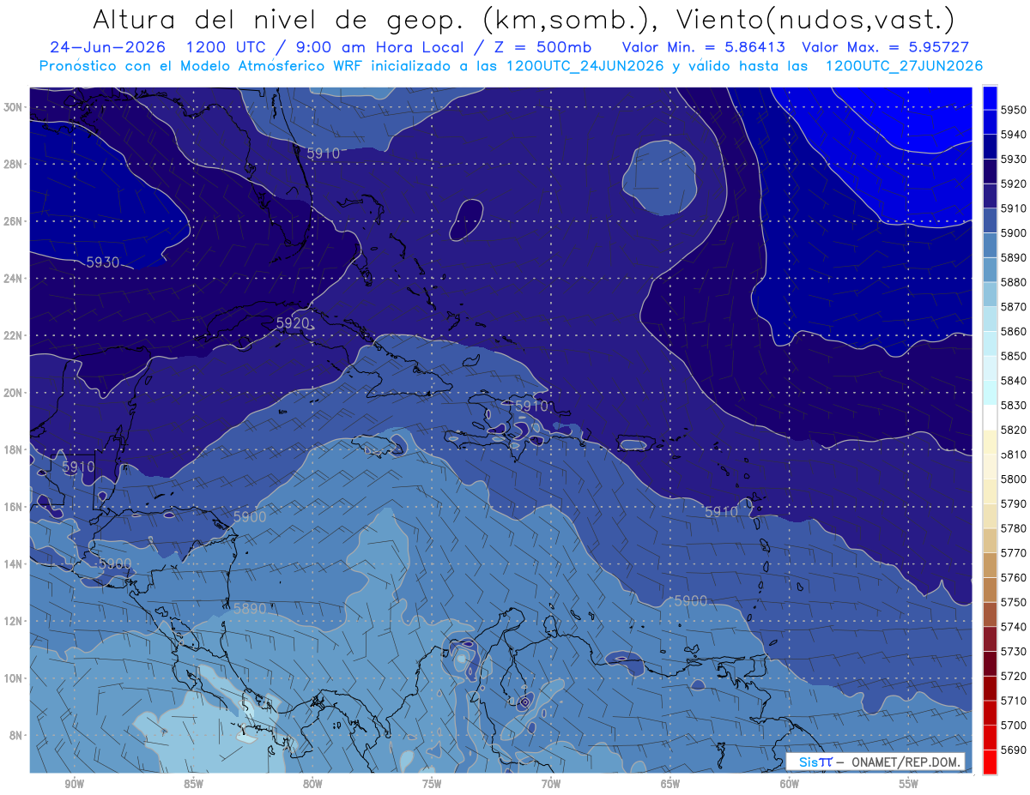This screenshot has width=1030, height=795.
Task: Click 'Valor Min. = 5.86413' in header
Action: 704,47
